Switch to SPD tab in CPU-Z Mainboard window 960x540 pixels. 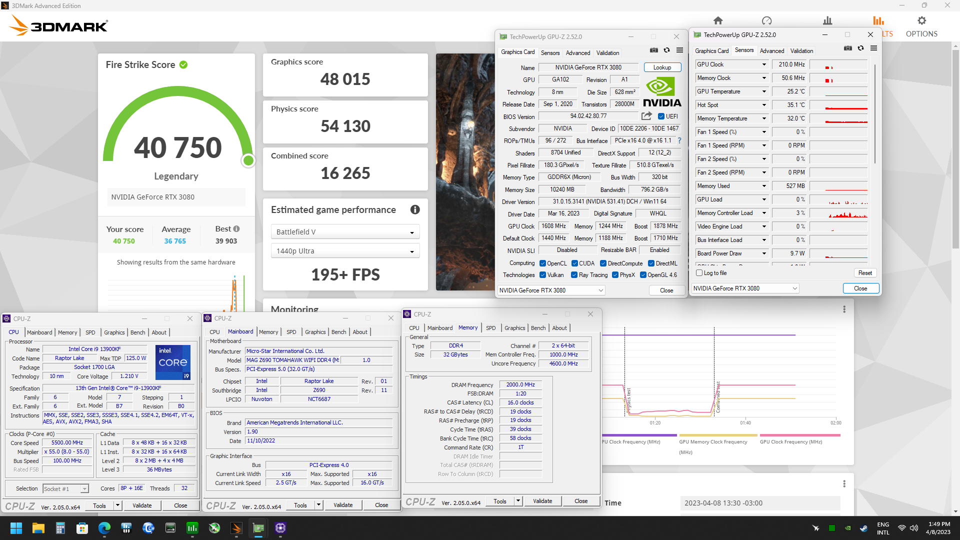(291, 332)
